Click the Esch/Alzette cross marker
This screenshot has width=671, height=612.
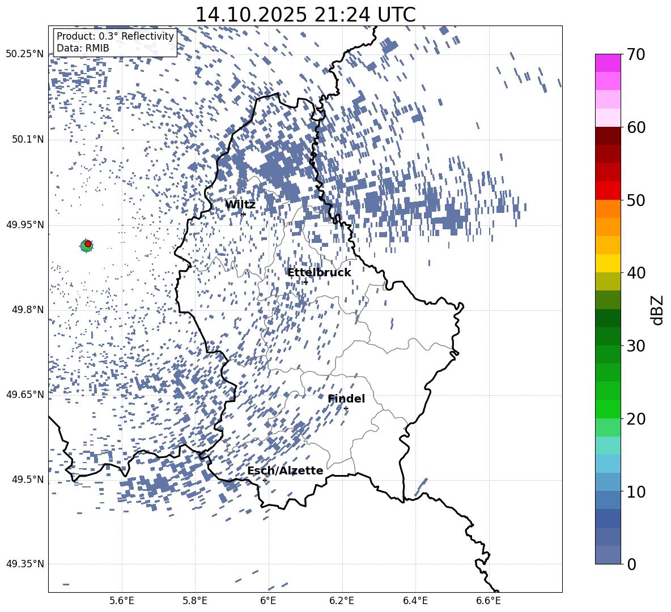coord(265,480)
